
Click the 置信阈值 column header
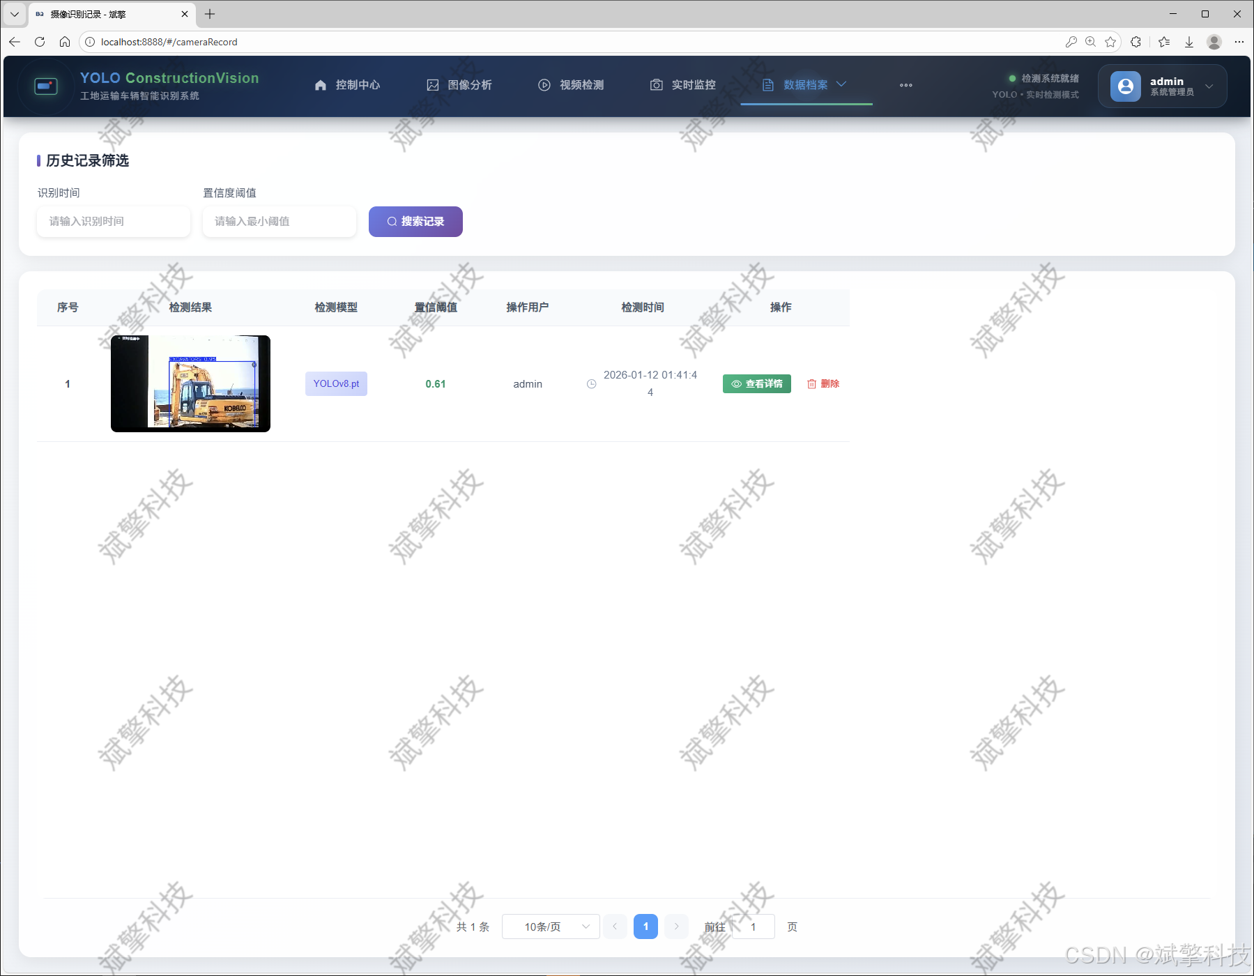tap(436, 307)
